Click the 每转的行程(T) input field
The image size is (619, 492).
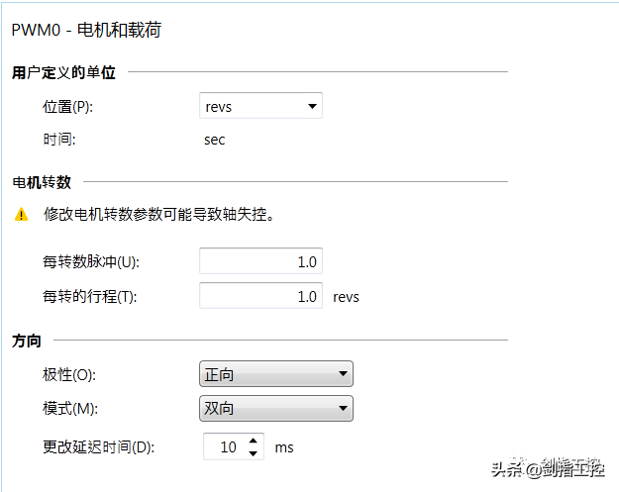tap(260, 296)
